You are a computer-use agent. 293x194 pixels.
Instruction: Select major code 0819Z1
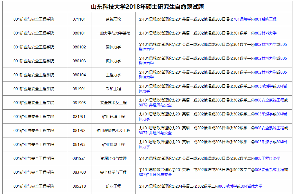(79, 158)
